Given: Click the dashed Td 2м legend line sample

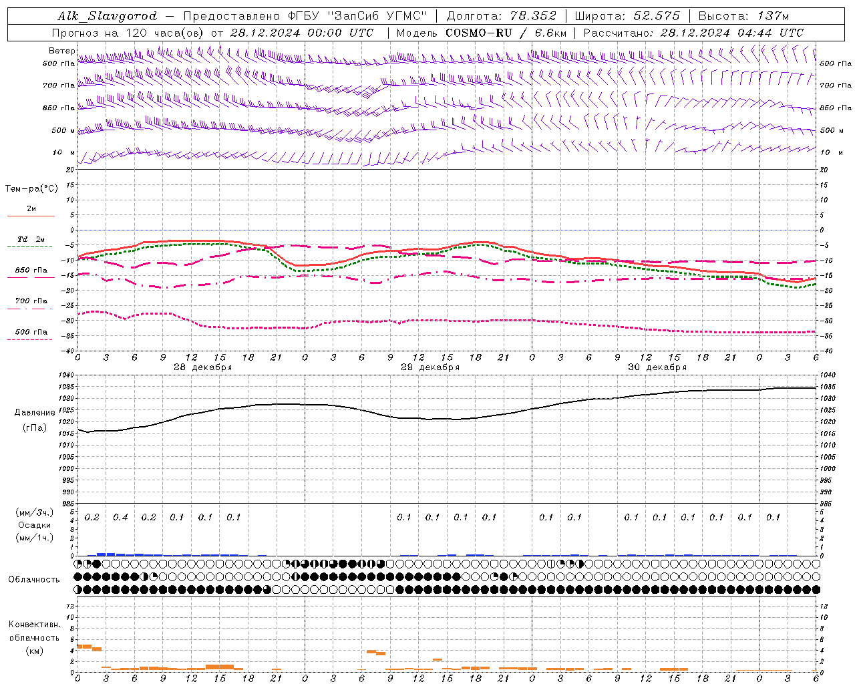Looking at the screenshot, I should tap(30, 246).
